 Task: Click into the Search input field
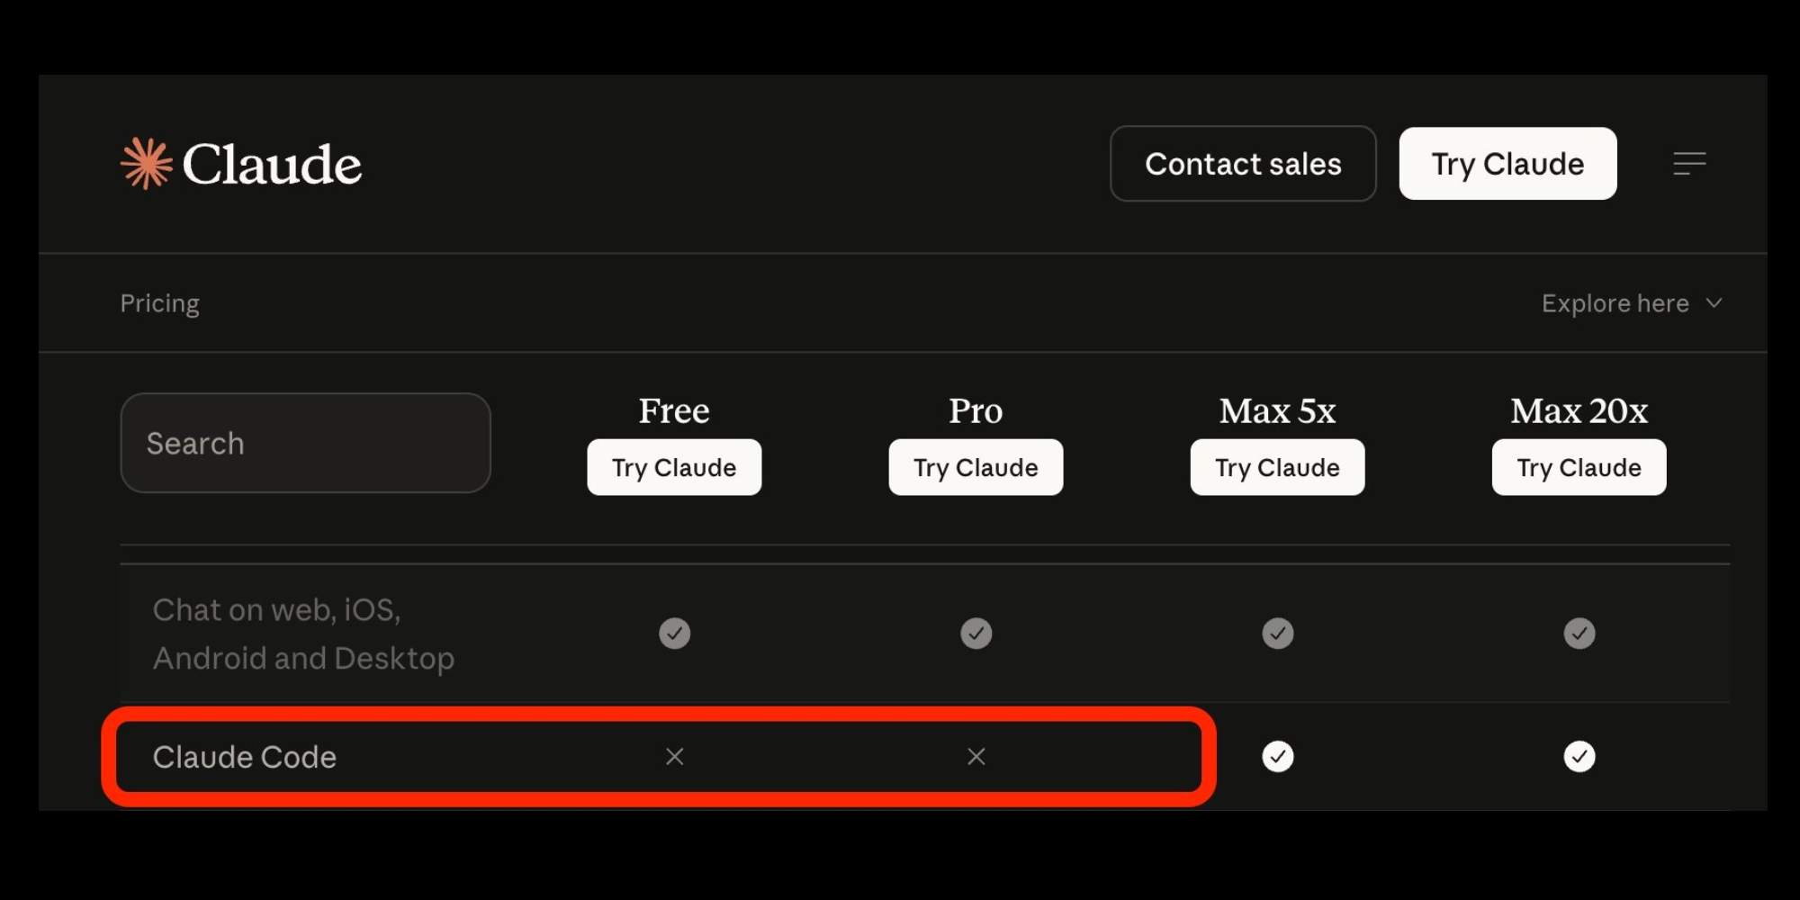[305, 443]
